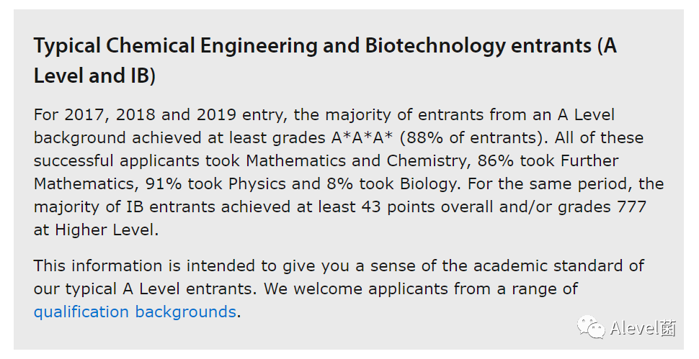Click the WeChat logo watermark icon

tap(591, 327)
